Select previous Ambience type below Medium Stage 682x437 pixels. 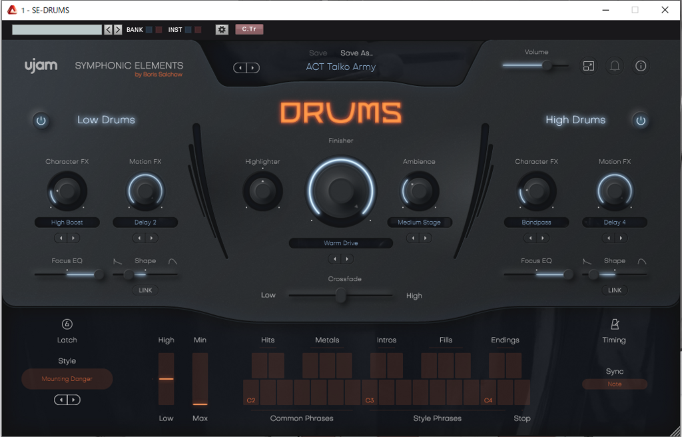413,238
